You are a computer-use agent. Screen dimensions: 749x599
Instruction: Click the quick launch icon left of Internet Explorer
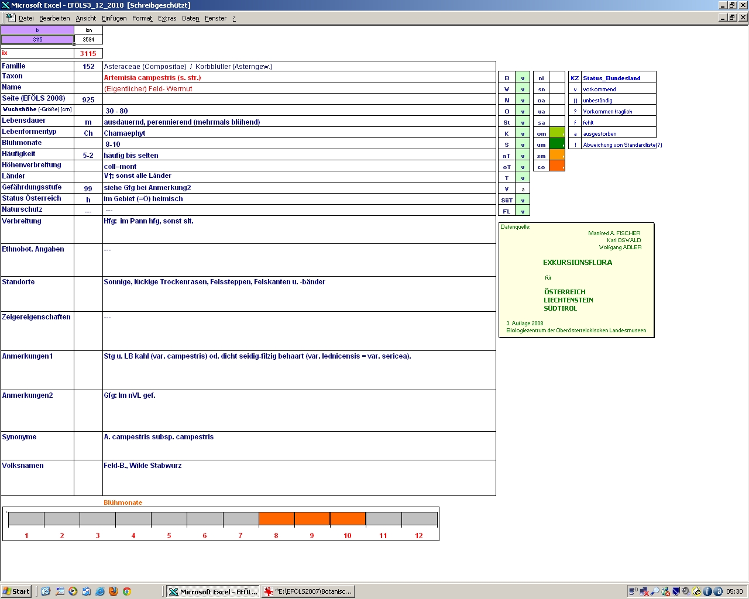click(x=86, y=591)
